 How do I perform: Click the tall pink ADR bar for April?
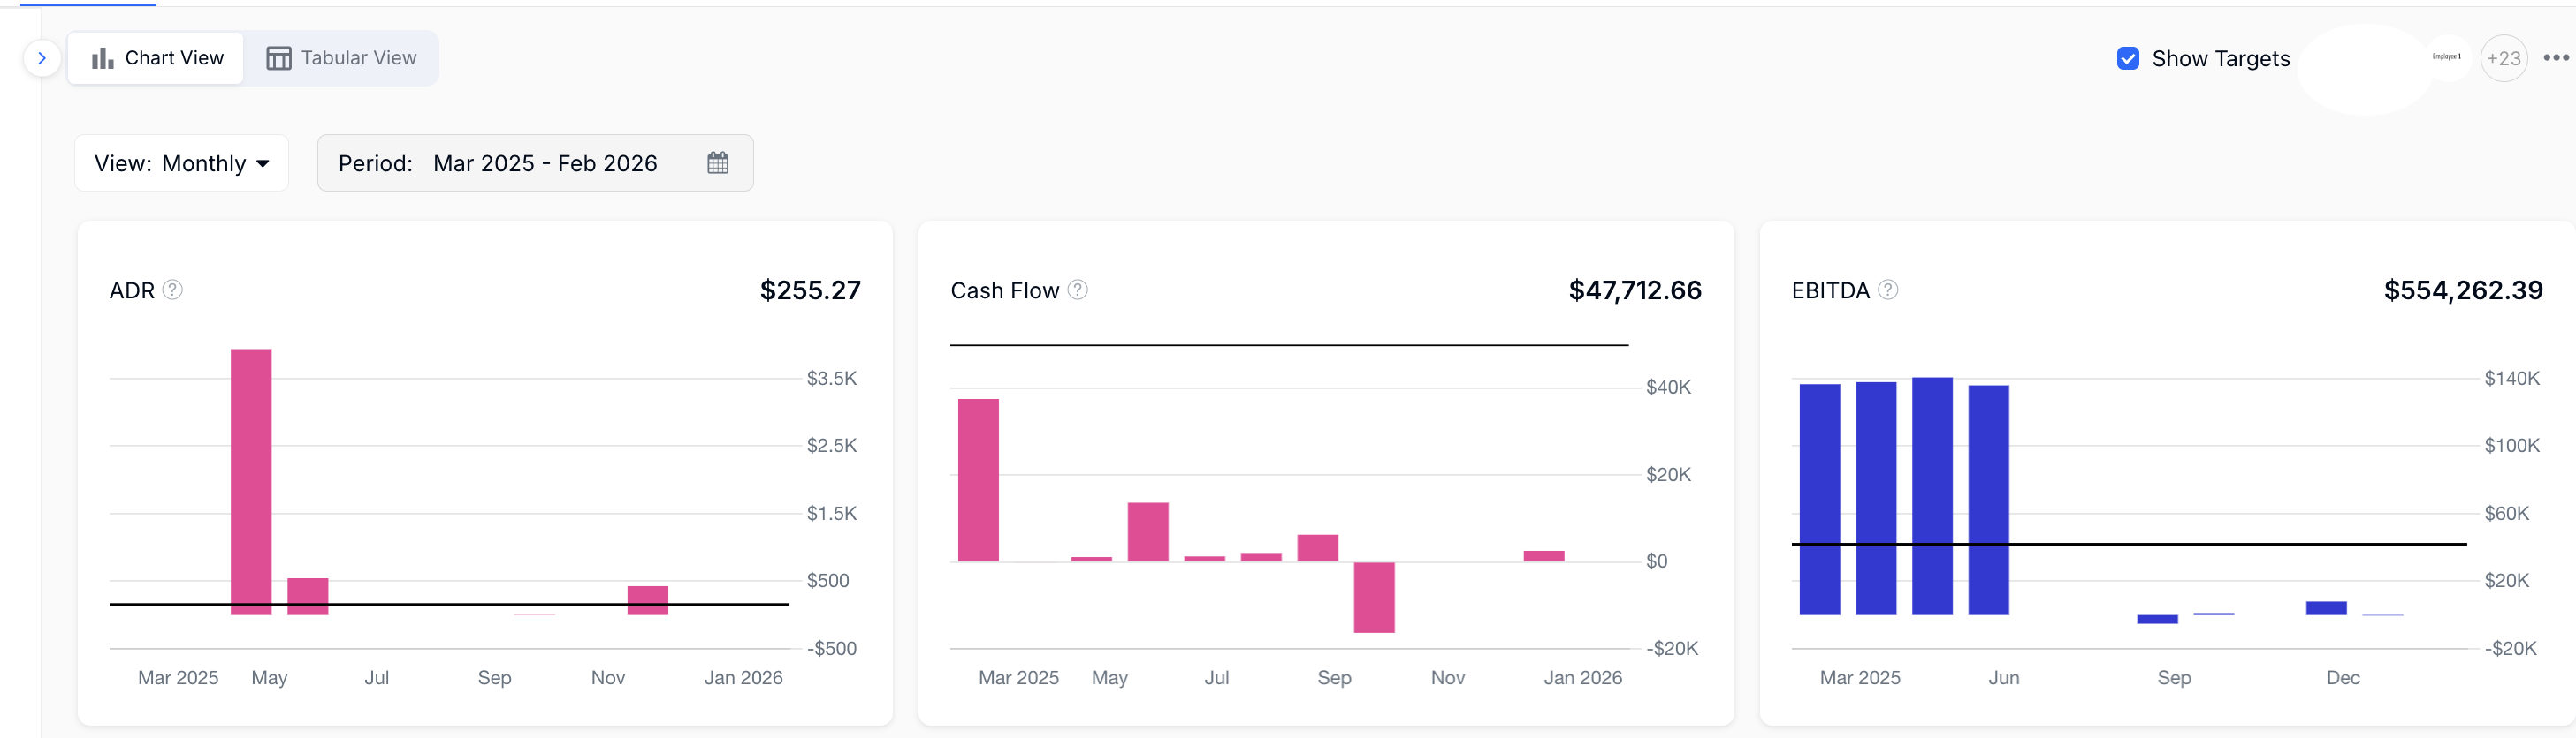pyautogui.click(x=251, y=479)
